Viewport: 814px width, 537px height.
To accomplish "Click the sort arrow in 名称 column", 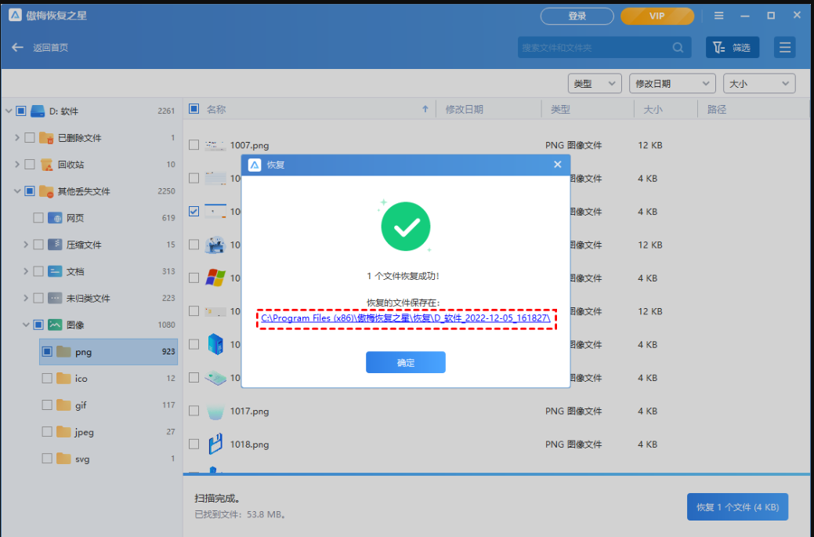I will coord(425,109).
